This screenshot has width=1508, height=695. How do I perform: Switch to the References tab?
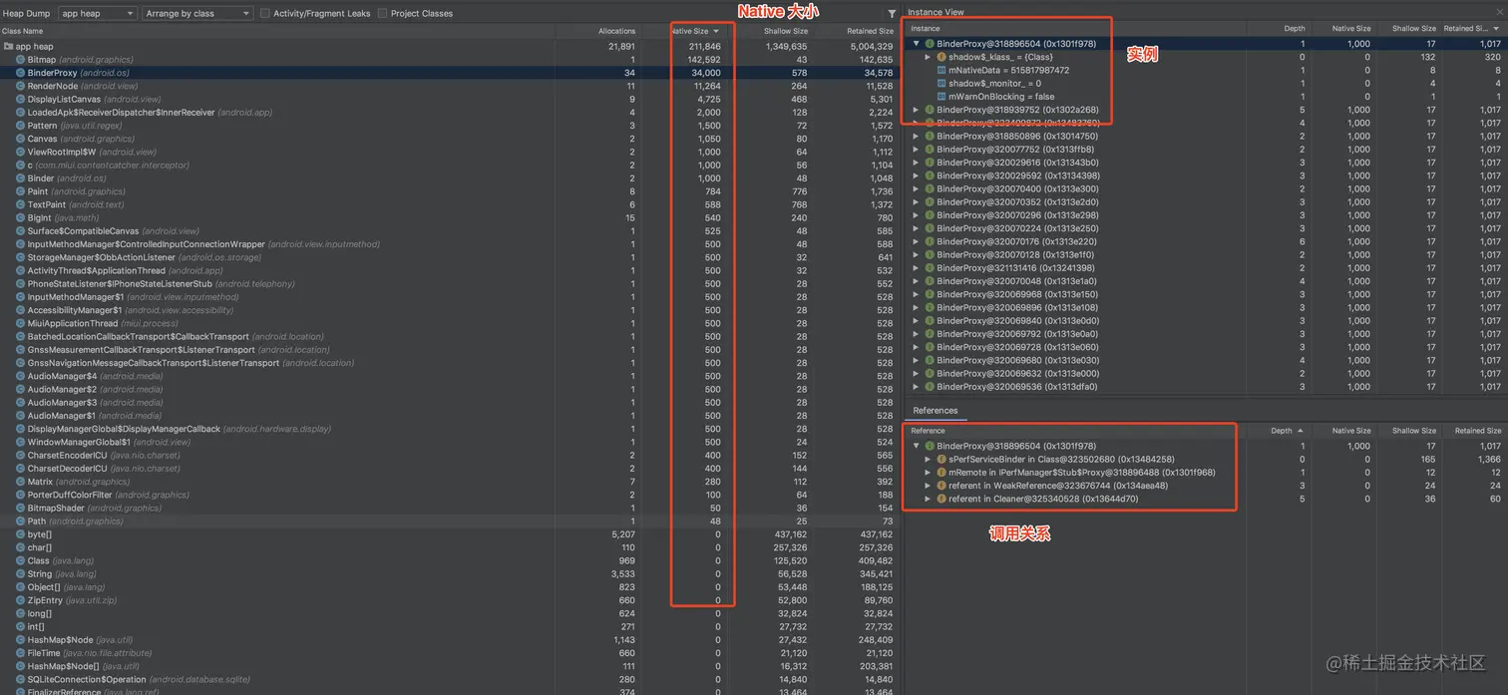935,411
